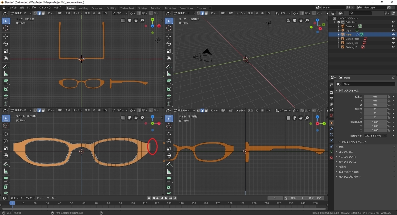The height and width of the screenshot is (215, 397).
Task: Select the Transform tool in top viewport
Action: pyautogui.click(x=6, y=58)
